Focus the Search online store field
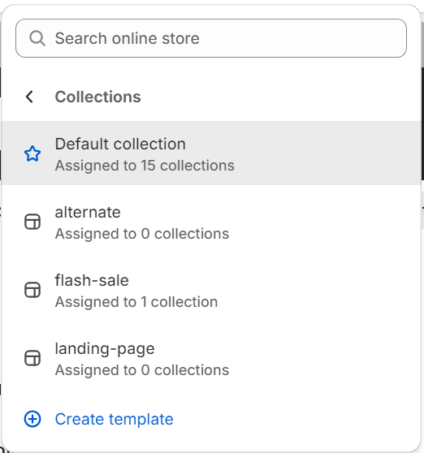Viewport: 424px width, 453px height. click(211, 38)
